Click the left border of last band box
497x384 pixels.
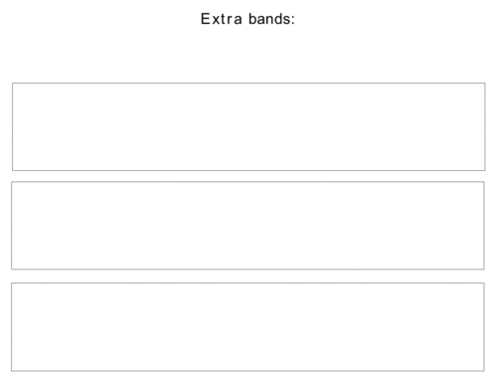click(12, 327)
